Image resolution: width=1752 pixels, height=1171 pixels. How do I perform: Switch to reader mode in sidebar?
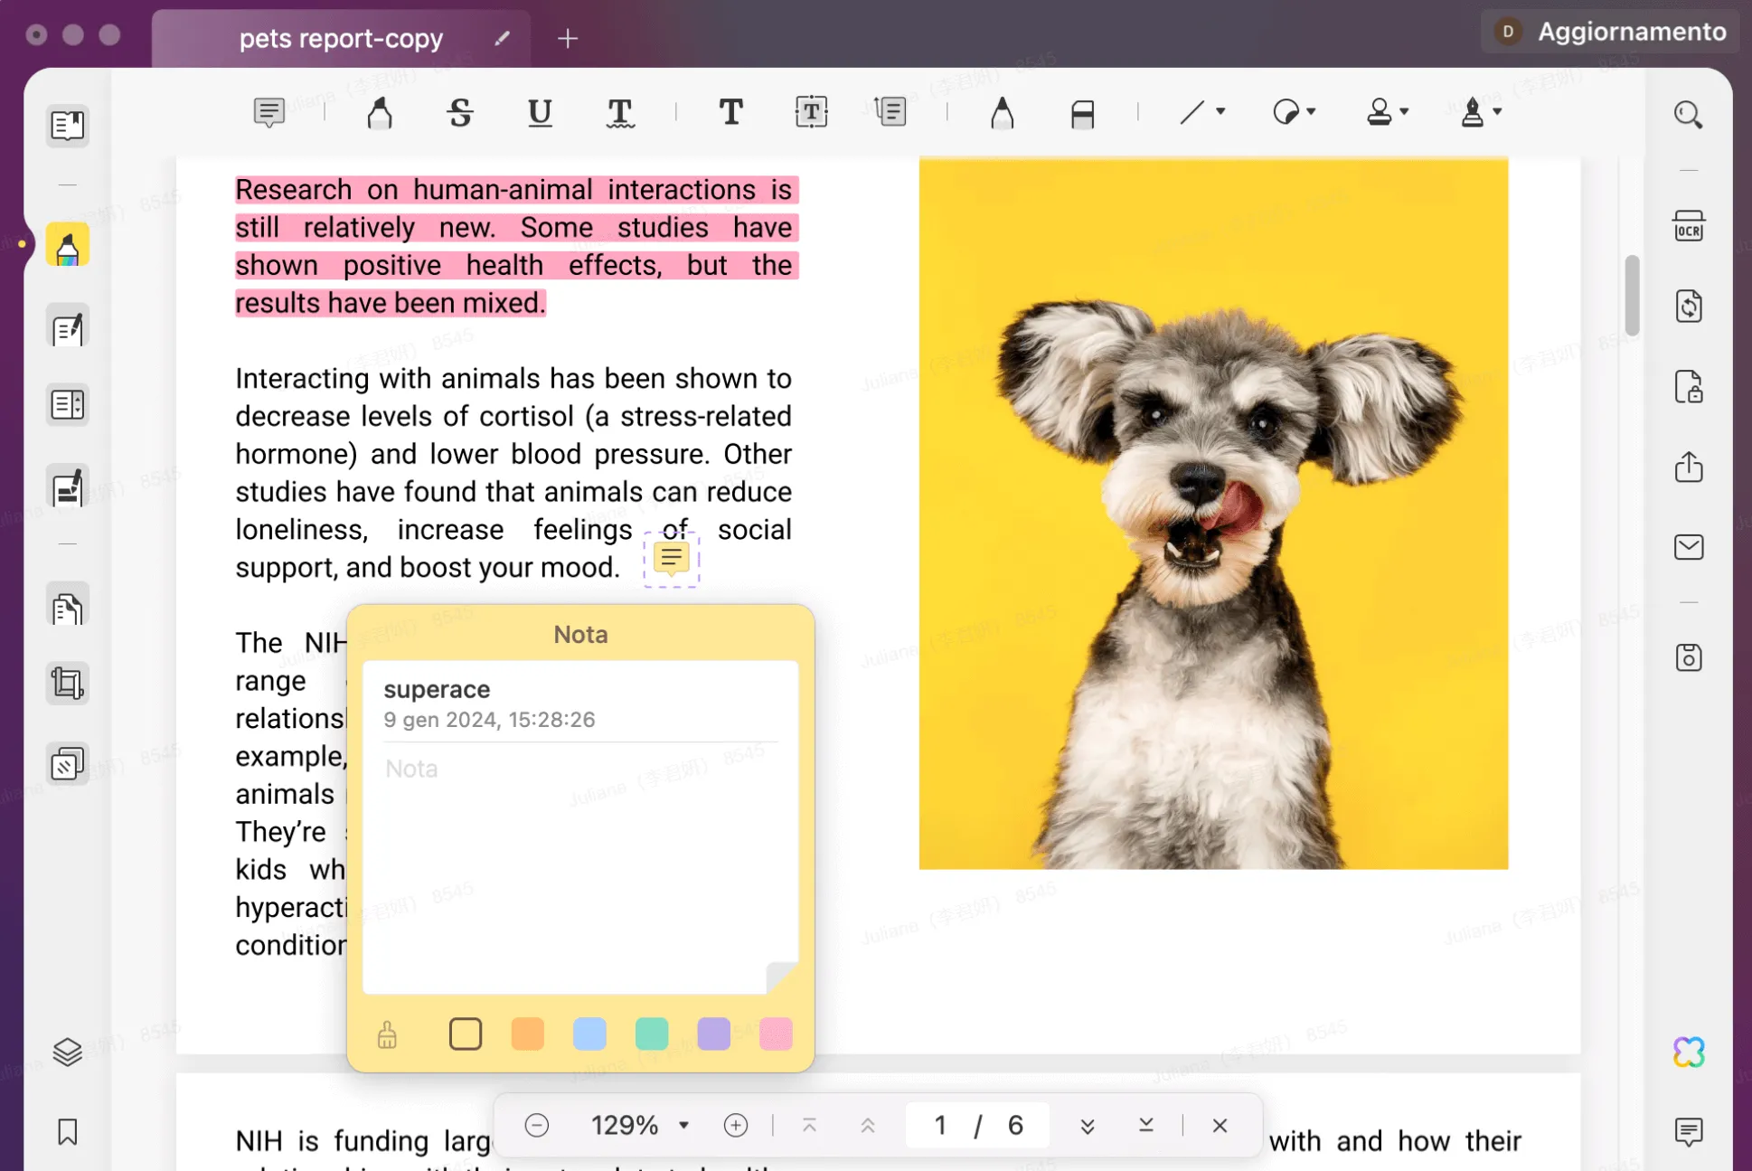pyautogui.click(x=68, y=126)
